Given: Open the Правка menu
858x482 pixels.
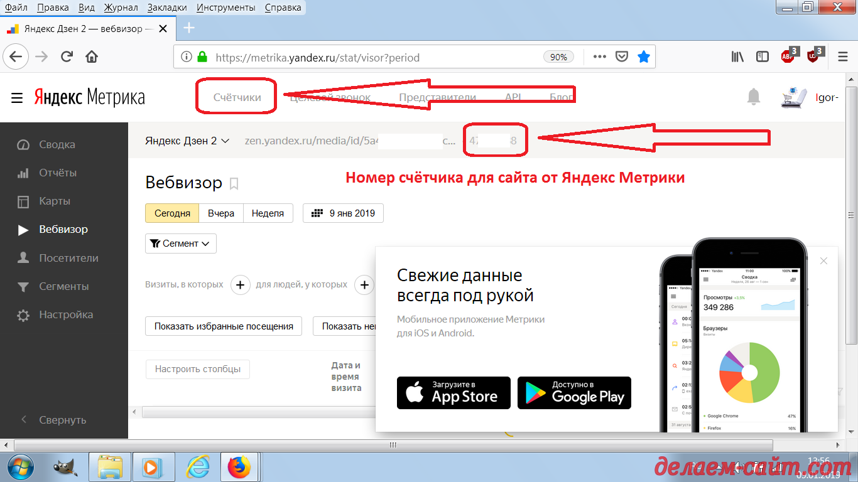Looking at the screenshot, I should click(x=53, y=8).
